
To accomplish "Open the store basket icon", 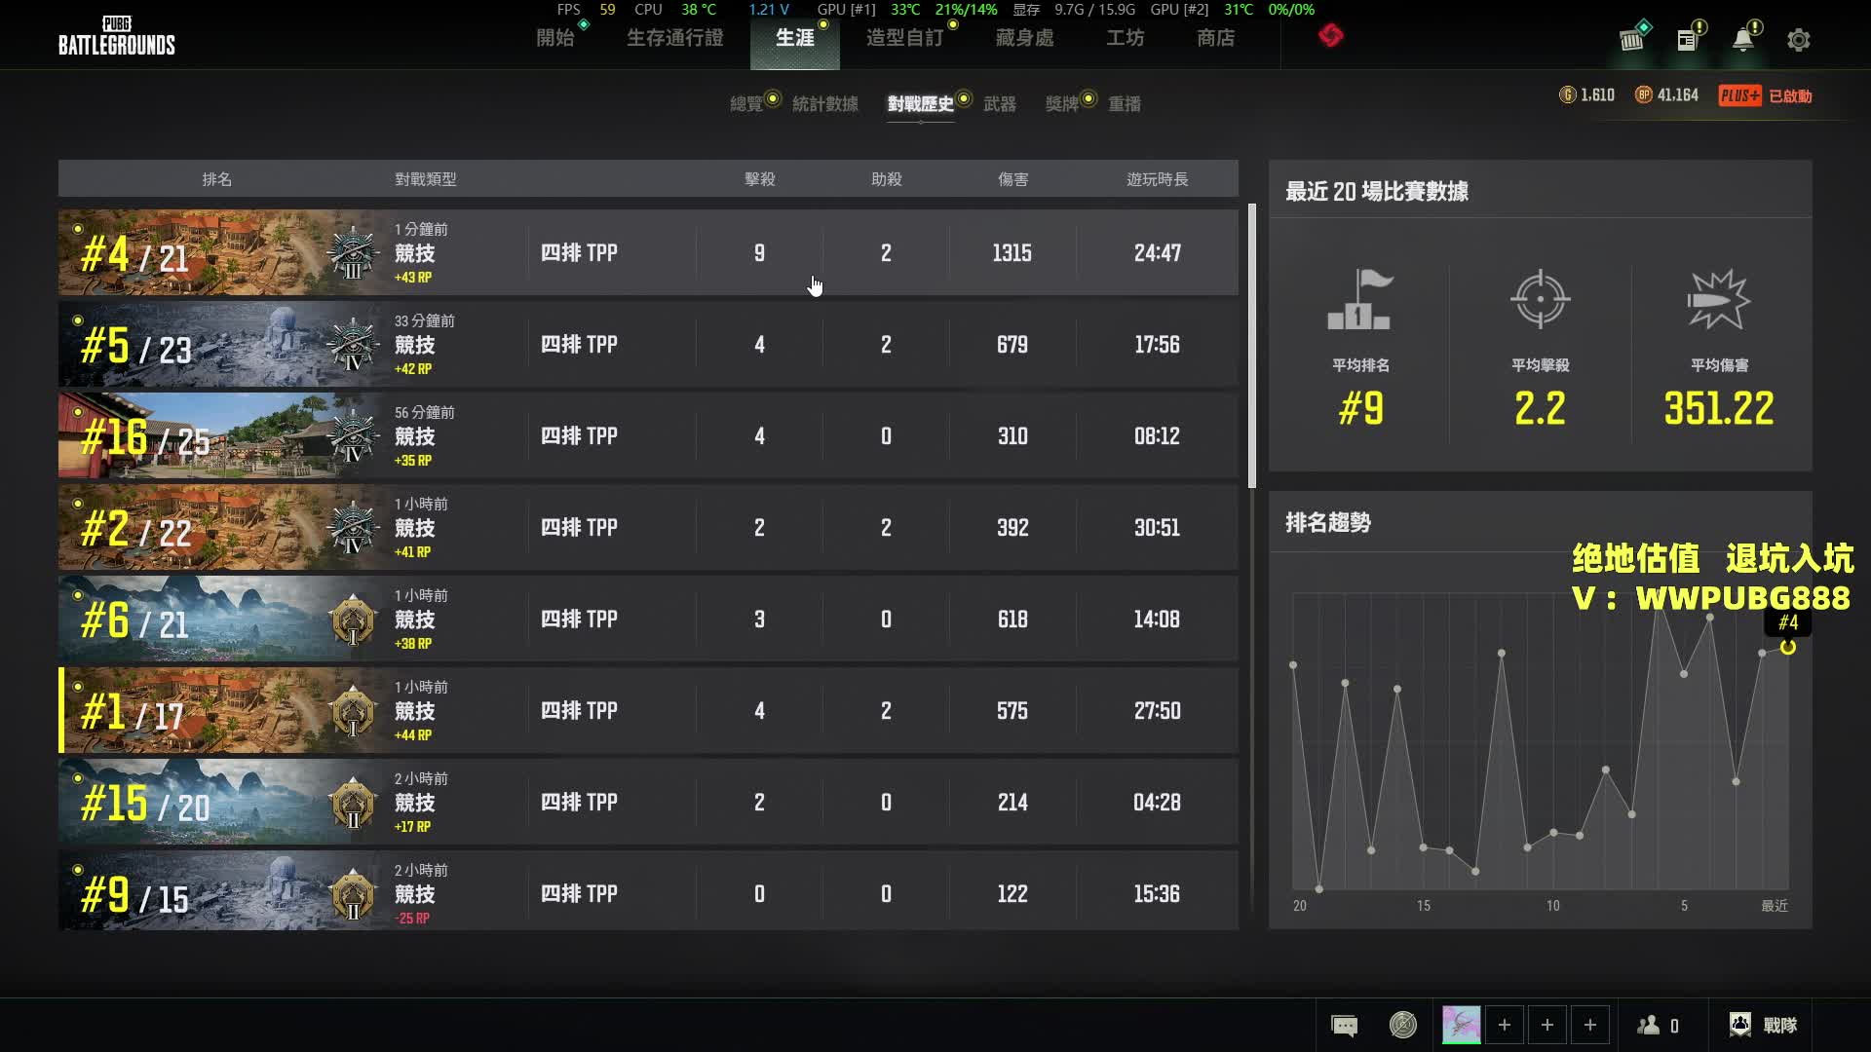I will tap(1631, 40).
